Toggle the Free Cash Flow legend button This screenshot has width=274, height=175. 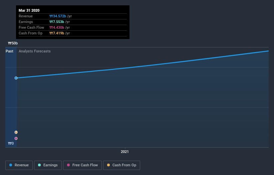tap(82, 165)
